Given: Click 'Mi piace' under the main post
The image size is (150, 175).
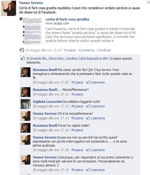Looking at the screenshot, I should click(x=70, y=50).
